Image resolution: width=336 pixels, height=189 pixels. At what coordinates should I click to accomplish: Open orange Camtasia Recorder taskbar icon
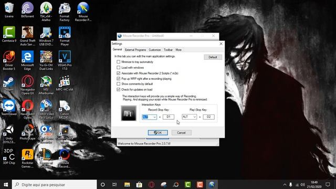click(200, 184)
